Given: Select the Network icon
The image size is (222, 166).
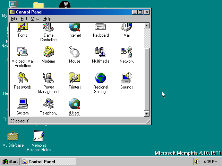Looking at the screenshot, I should click(127, 52).
